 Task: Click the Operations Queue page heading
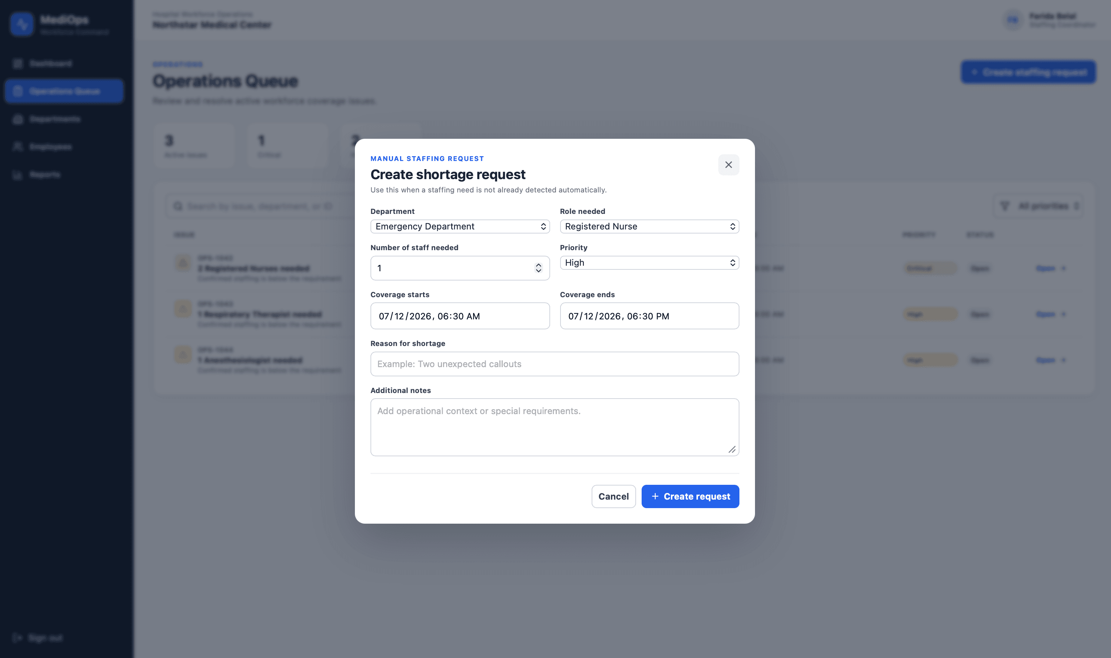pos(225,81)
